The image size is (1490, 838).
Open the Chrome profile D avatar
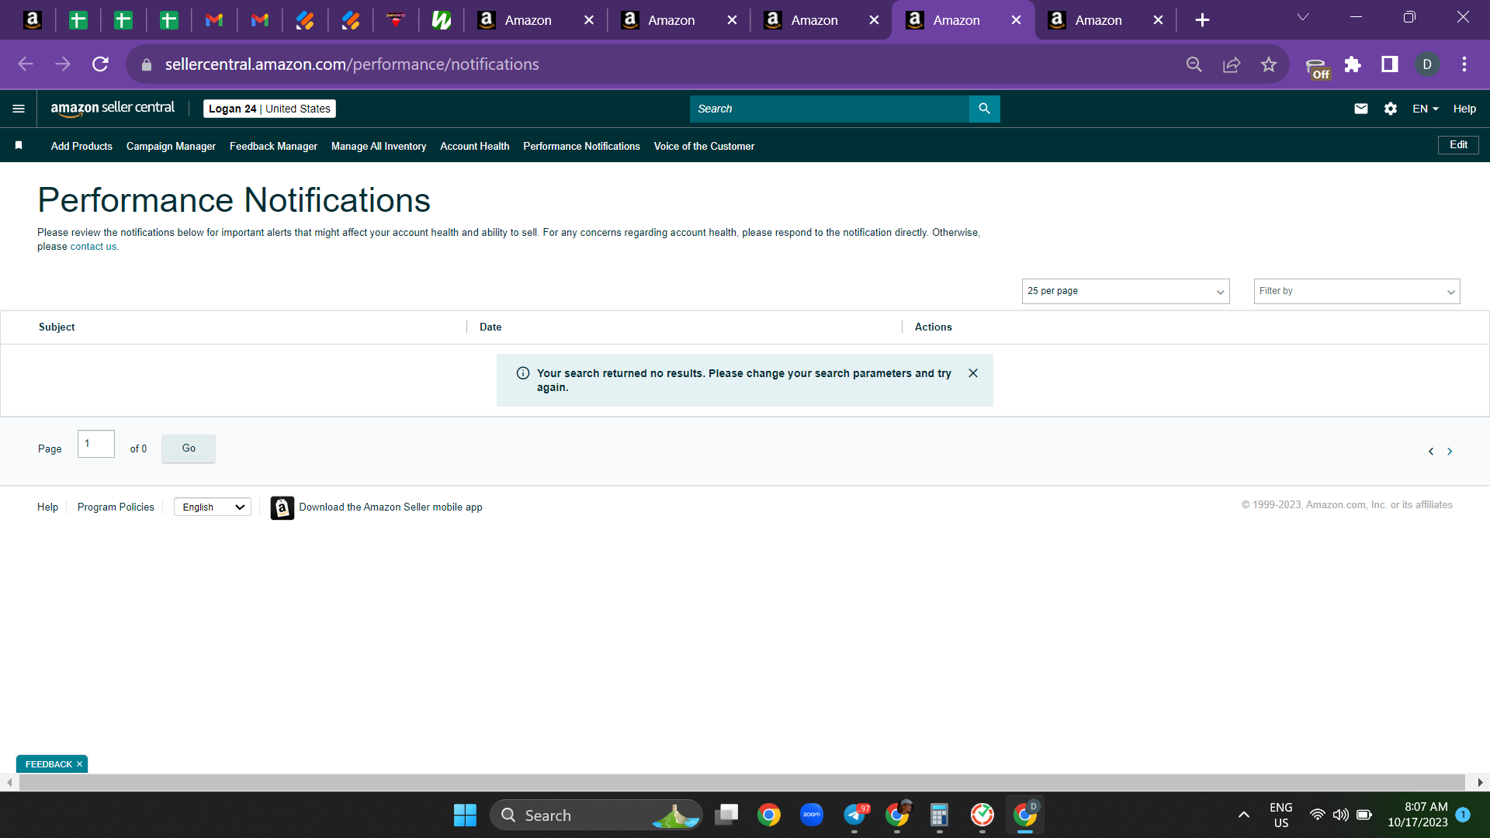pos(1427,64)
